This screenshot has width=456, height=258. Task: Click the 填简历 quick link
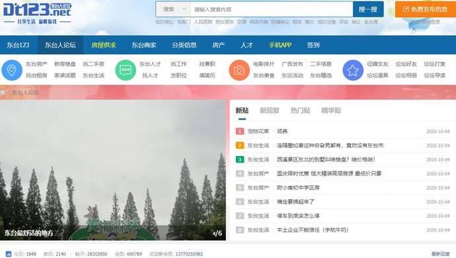point(207,75)
